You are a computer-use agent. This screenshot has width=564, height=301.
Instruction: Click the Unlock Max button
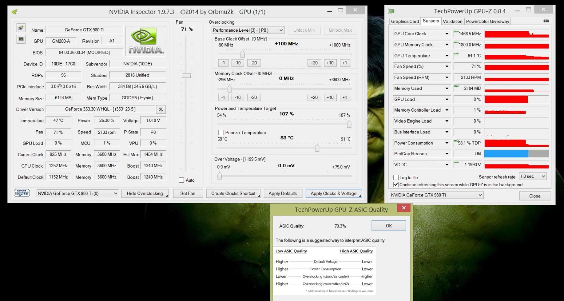[x=340, y=30]
